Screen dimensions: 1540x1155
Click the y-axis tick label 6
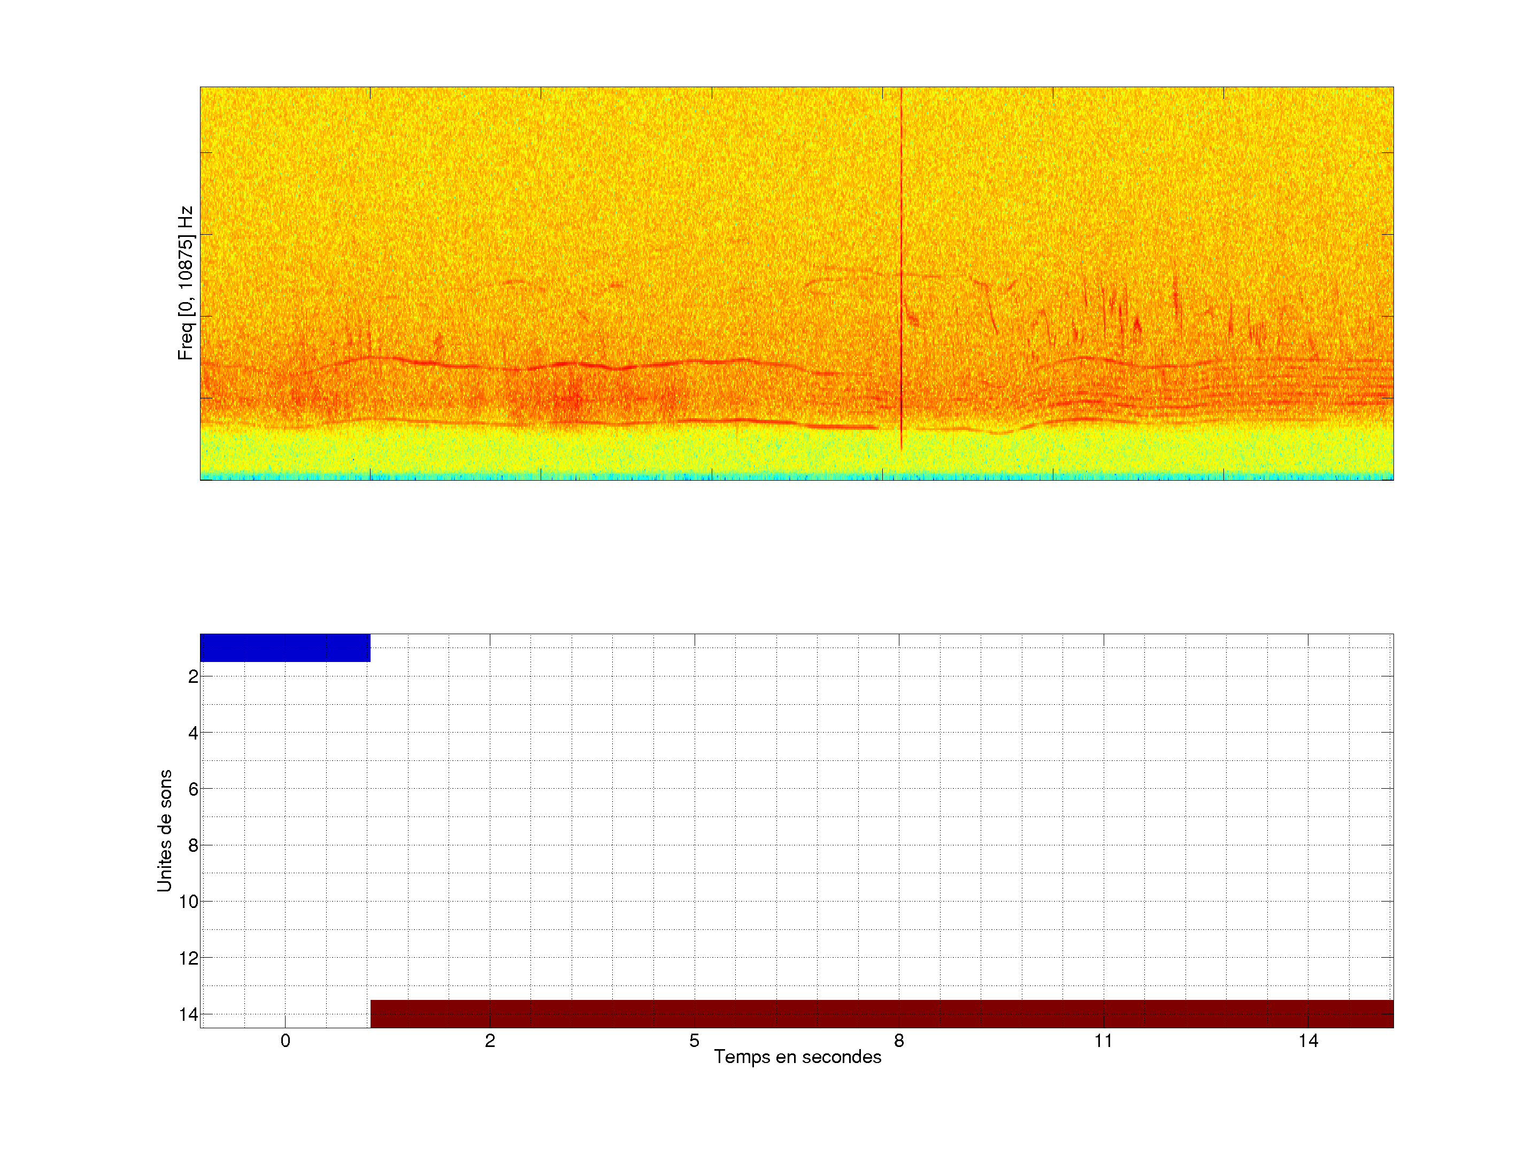(x=193, y=789)
